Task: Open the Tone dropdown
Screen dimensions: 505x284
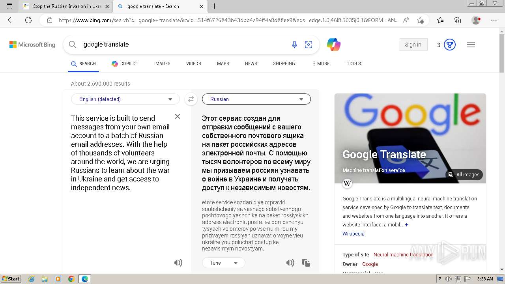Action: (x=224, y=263)
